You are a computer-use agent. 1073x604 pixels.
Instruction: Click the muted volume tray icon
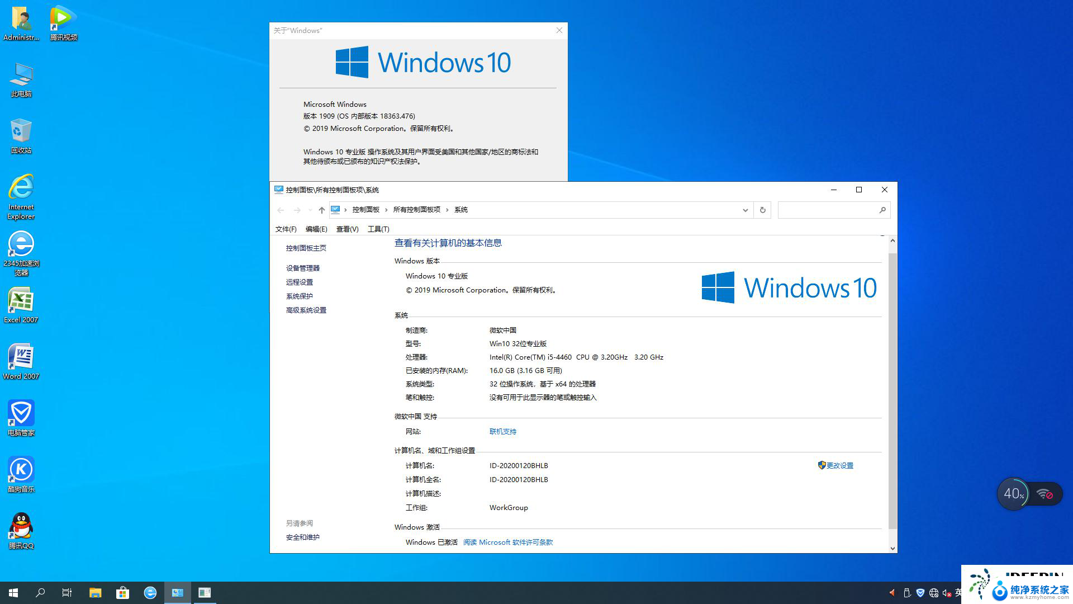pyautogui.click(x=947, y=593)
